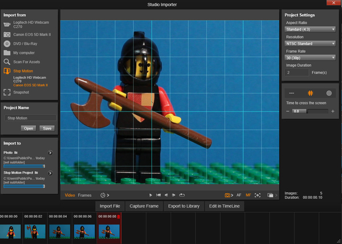Select frame thumbnail at 00:00:00.04
342x244 pixels.
[x=60, y=231]
